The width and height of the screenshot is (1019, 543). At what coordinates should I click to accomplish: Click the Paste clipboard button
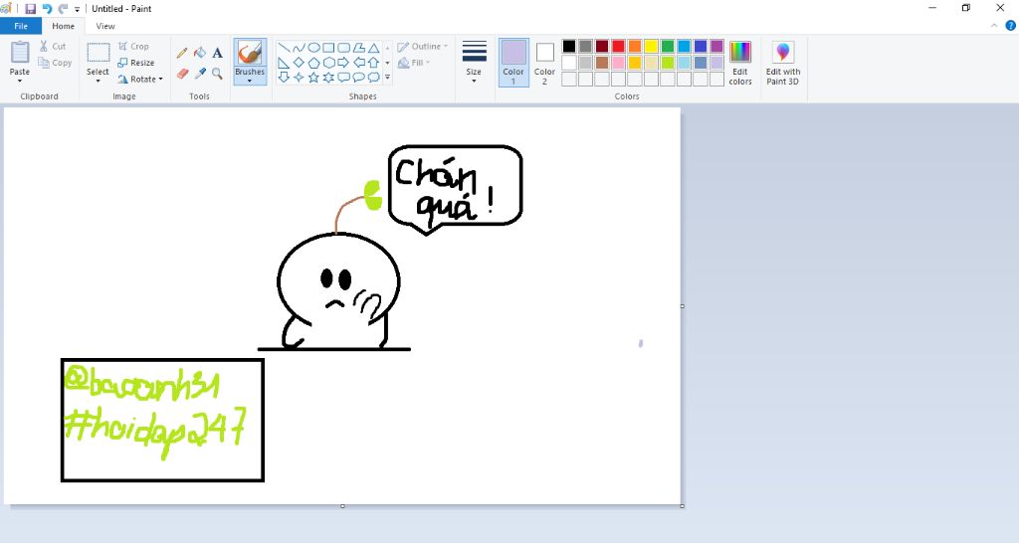20,59
